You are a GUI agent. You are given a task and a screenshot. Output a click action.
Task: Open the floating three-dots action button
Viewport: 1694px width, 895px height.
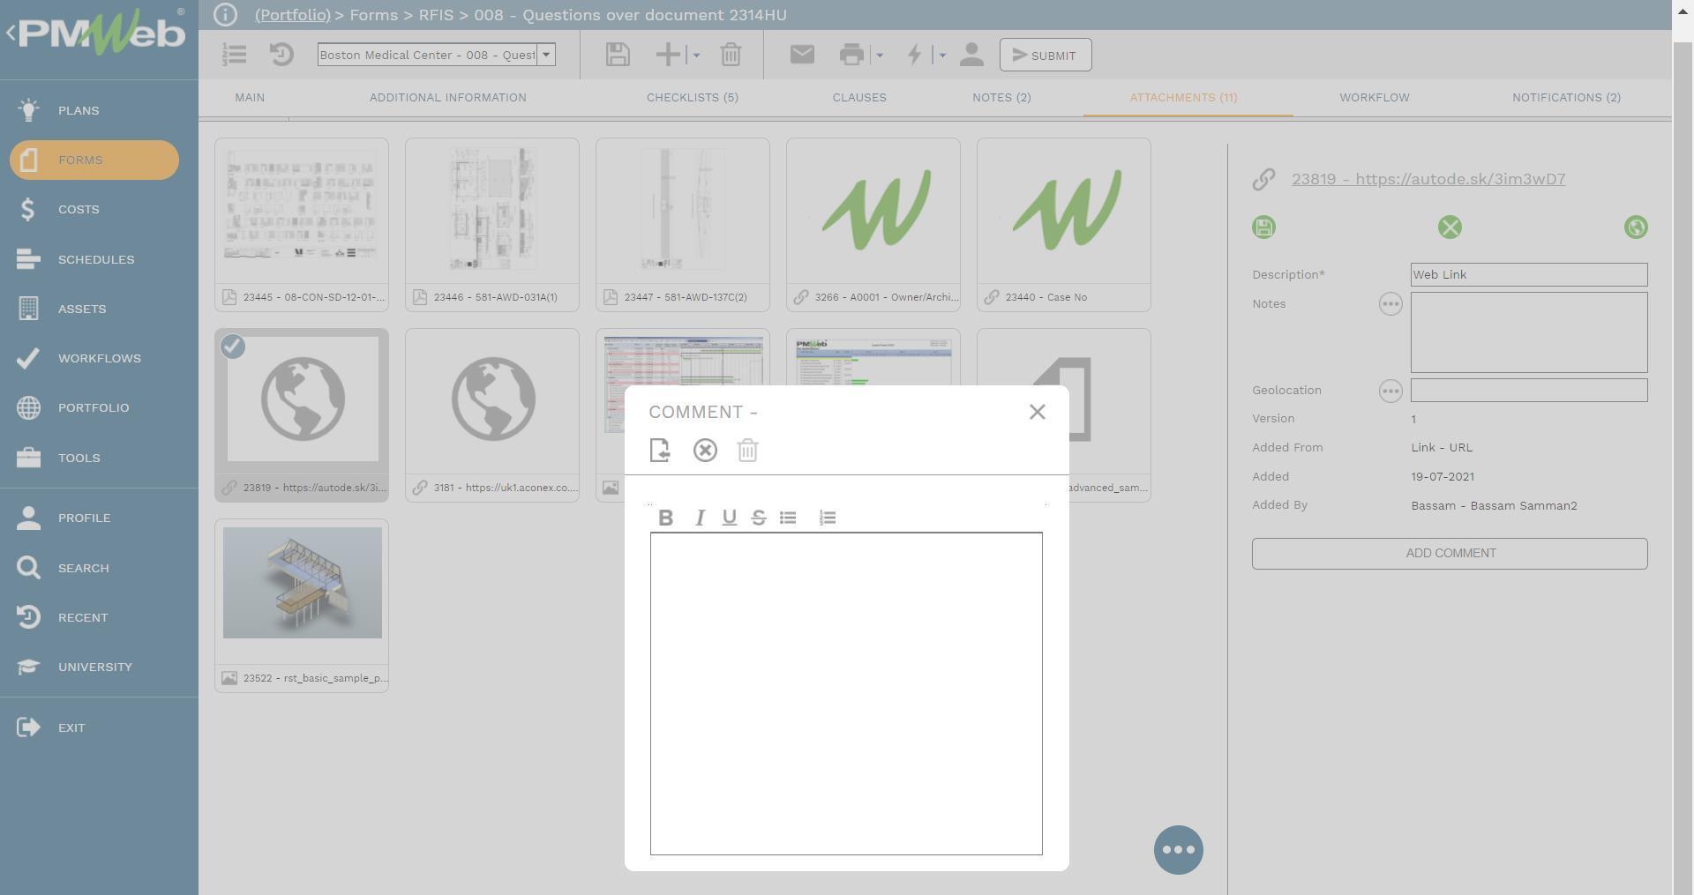(1178, 850)
